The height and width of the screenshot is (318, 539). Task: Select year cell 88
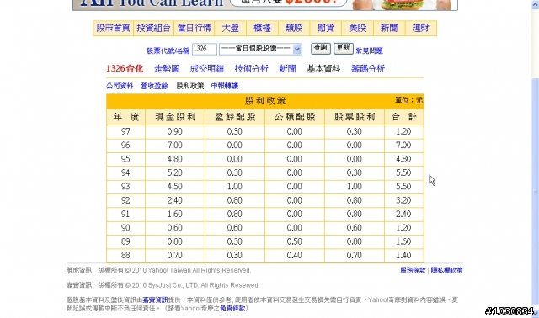pos(125,256)
